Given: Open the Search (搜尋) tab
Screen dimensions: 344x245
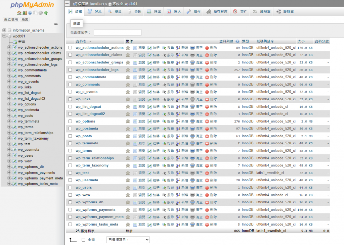Looking at the screenshot, I should click(115, 11).
